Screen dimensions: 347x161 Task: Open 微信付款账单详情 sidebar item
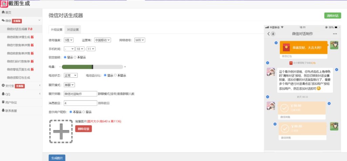(21, 45)
